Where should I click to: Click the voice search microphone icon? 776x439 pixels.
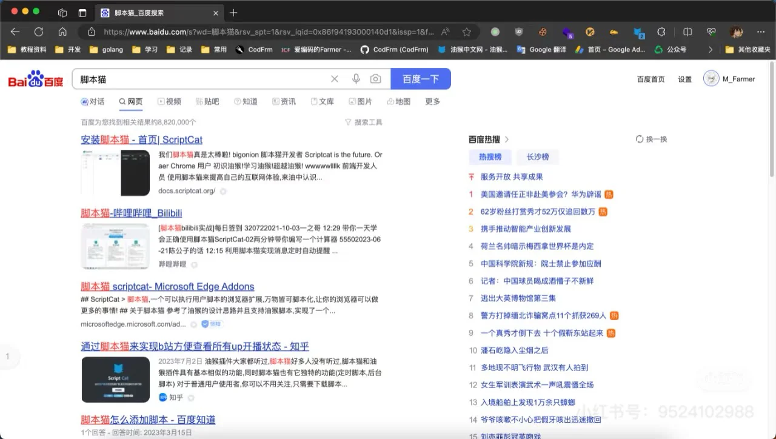tap(356, 79)
